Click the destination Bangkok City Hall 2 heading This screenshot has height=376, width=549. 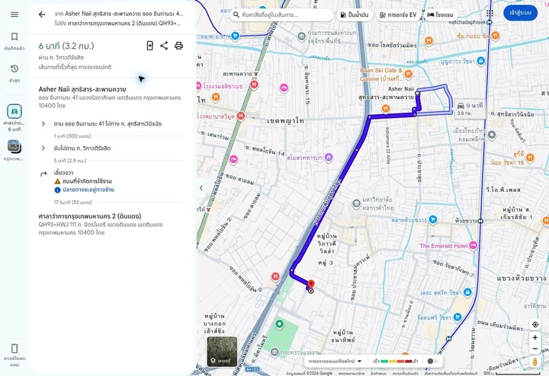click(x=90, y=216)
